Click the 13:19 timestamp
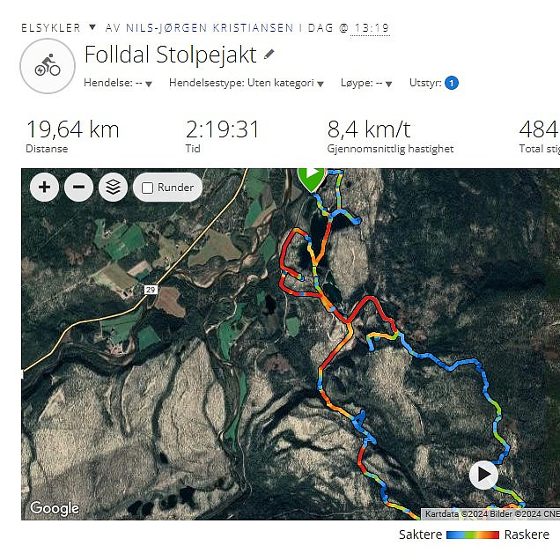The image size is (560, 553). coord(371,28)
